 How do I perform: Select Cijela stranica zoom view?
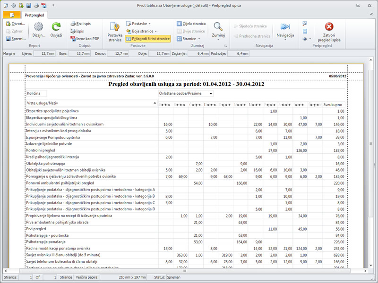pos(191,24)
